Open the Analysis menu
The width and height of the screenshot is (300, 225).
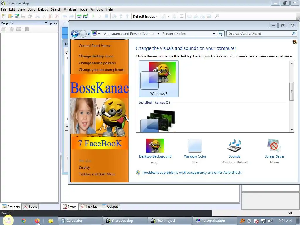point(70,9)
